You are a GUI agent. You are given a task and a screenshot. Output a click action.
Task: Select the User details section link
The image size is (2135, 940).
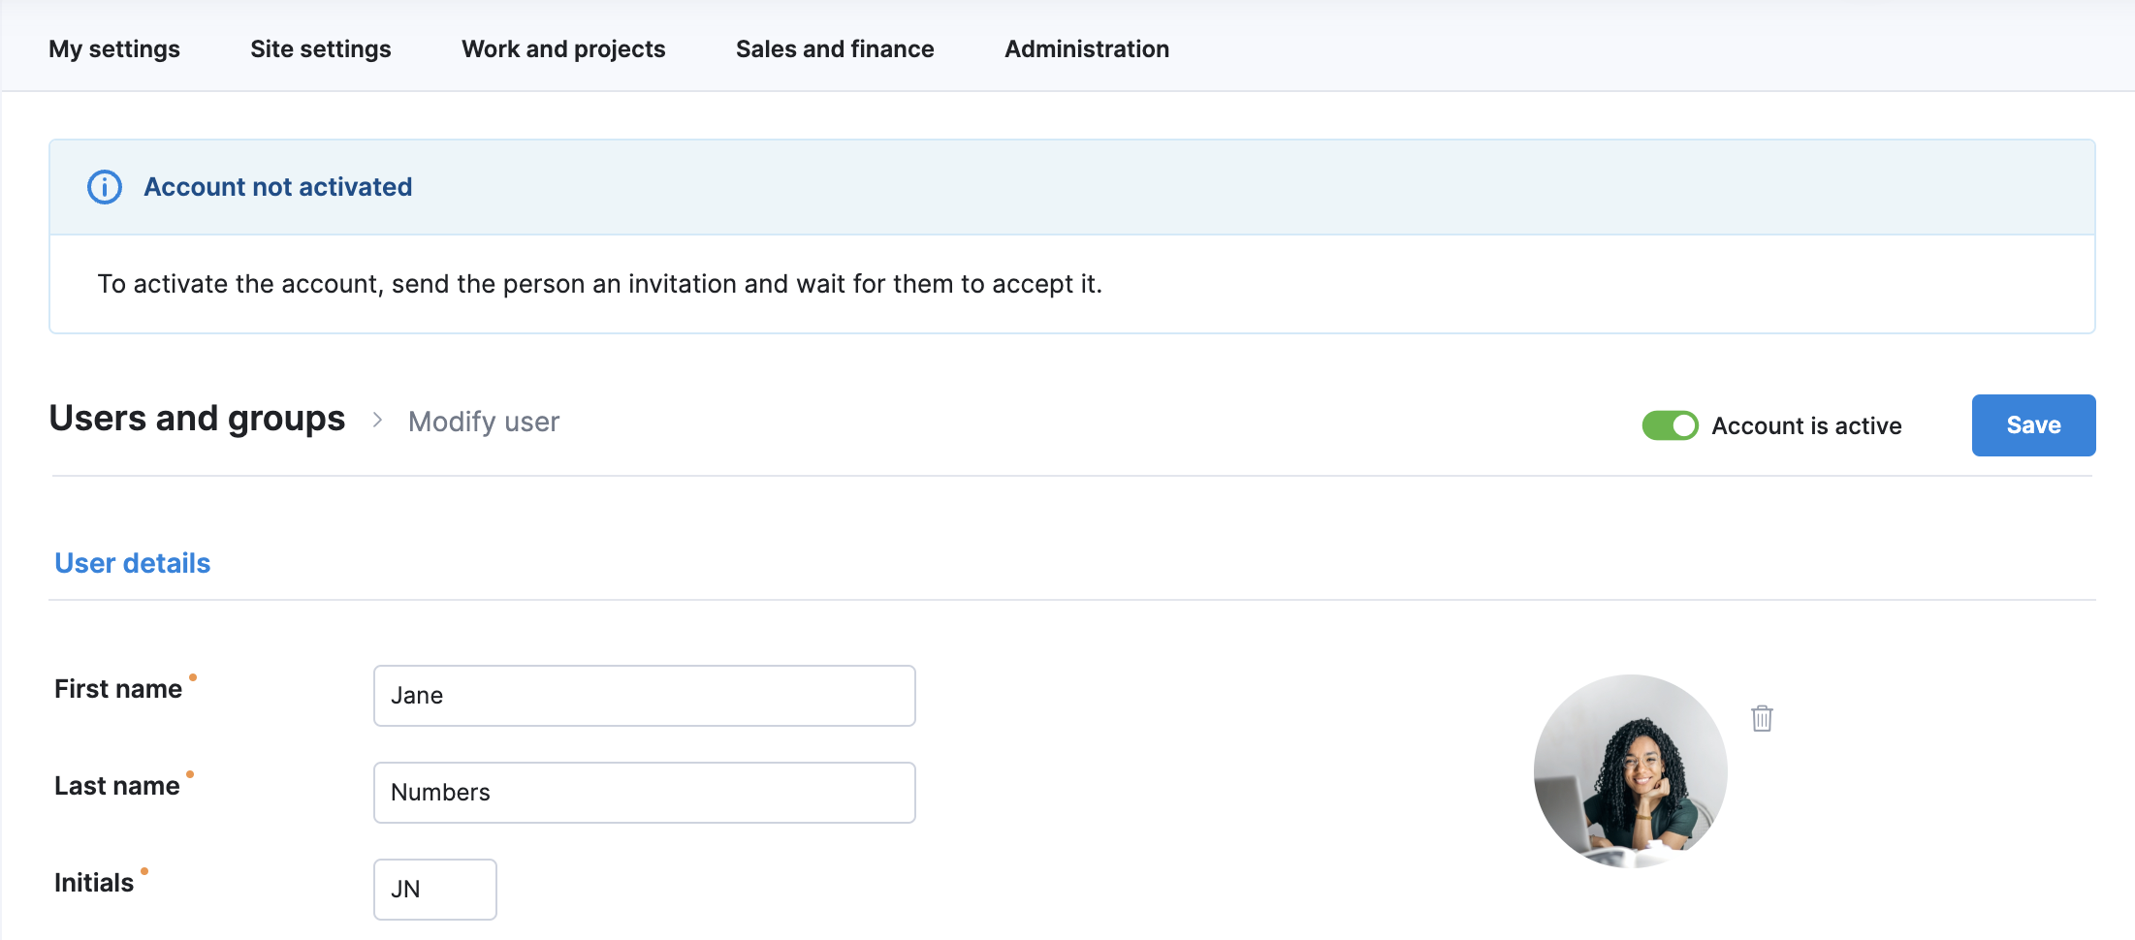tap(132, 562)
